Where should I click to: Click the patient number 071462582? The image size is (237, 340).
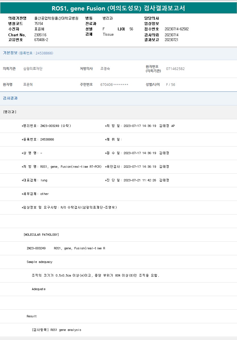175,69
